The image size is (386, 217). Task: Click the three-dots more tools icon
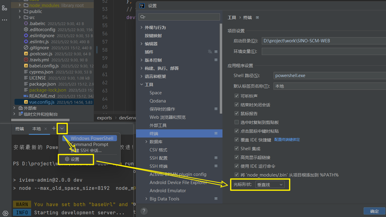[x=5, y=20]
